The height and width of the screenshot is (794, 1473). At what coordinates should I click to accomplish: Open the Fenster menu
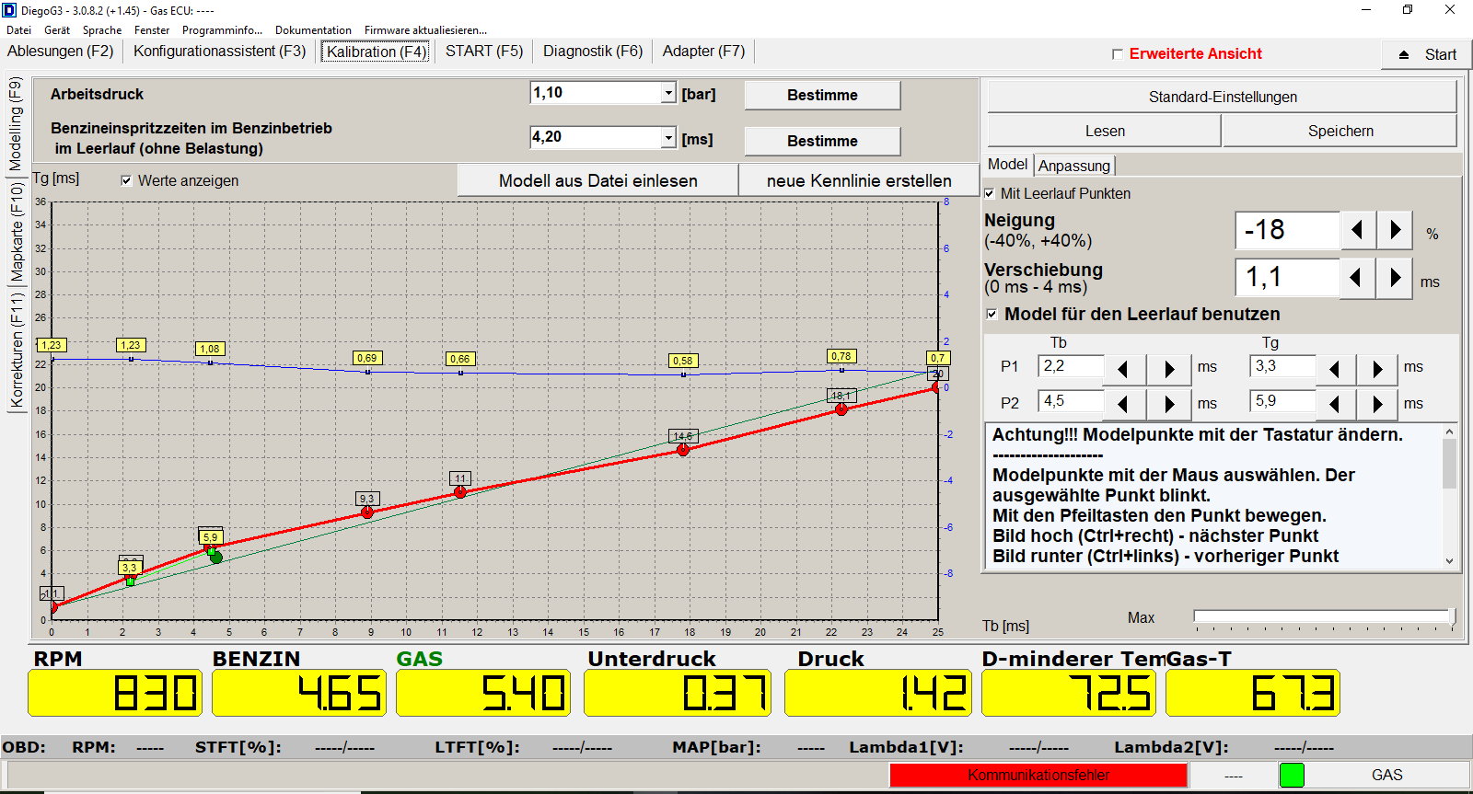click(x=152, y=30)
